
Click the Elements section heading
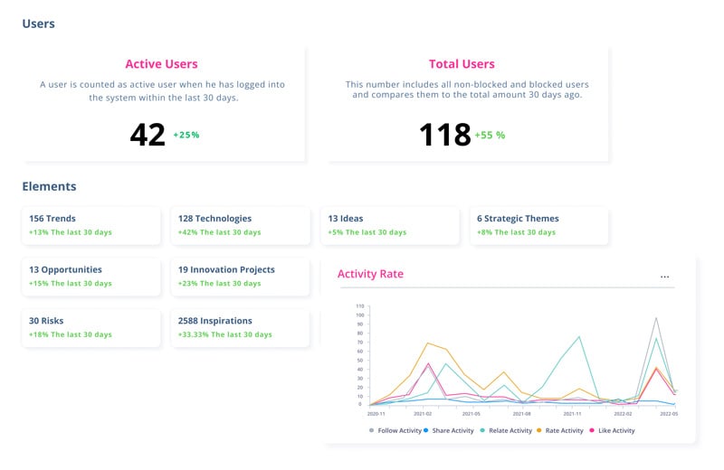click(x=49, y=186)
